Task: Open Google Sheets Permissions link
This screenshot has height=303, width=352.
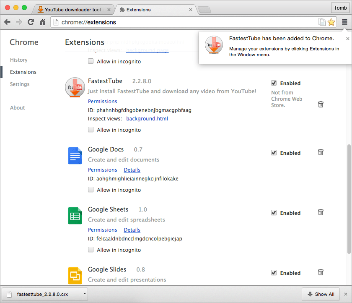Action: 102,230
